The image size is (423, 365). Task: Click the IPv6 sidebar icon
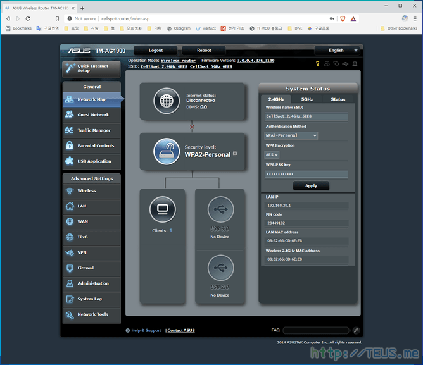70,237
